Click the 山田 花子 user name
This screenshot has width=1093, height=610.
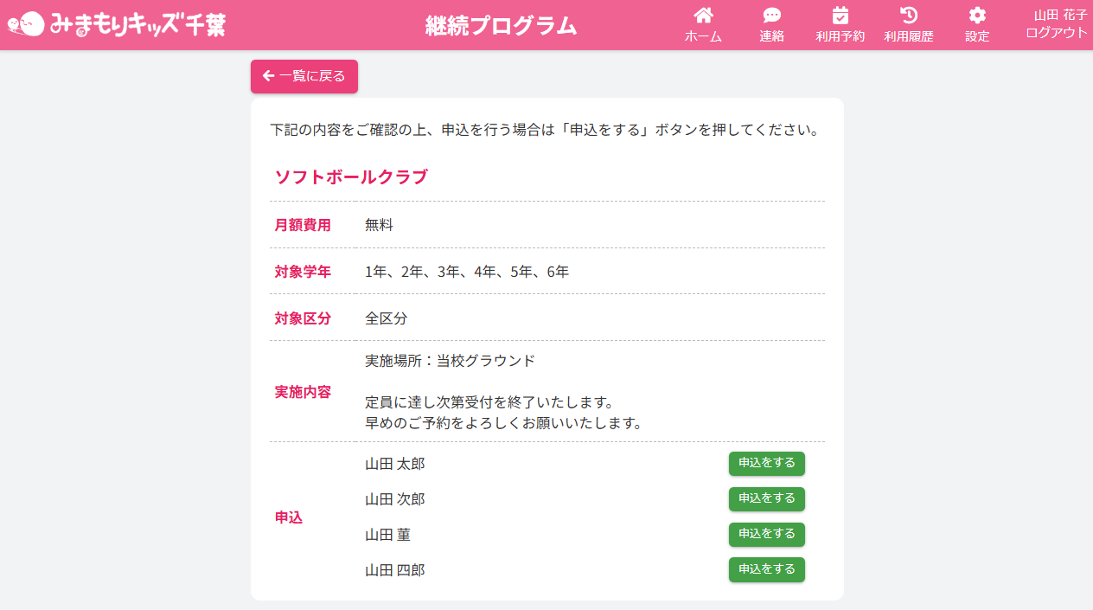click(1060, 15)
